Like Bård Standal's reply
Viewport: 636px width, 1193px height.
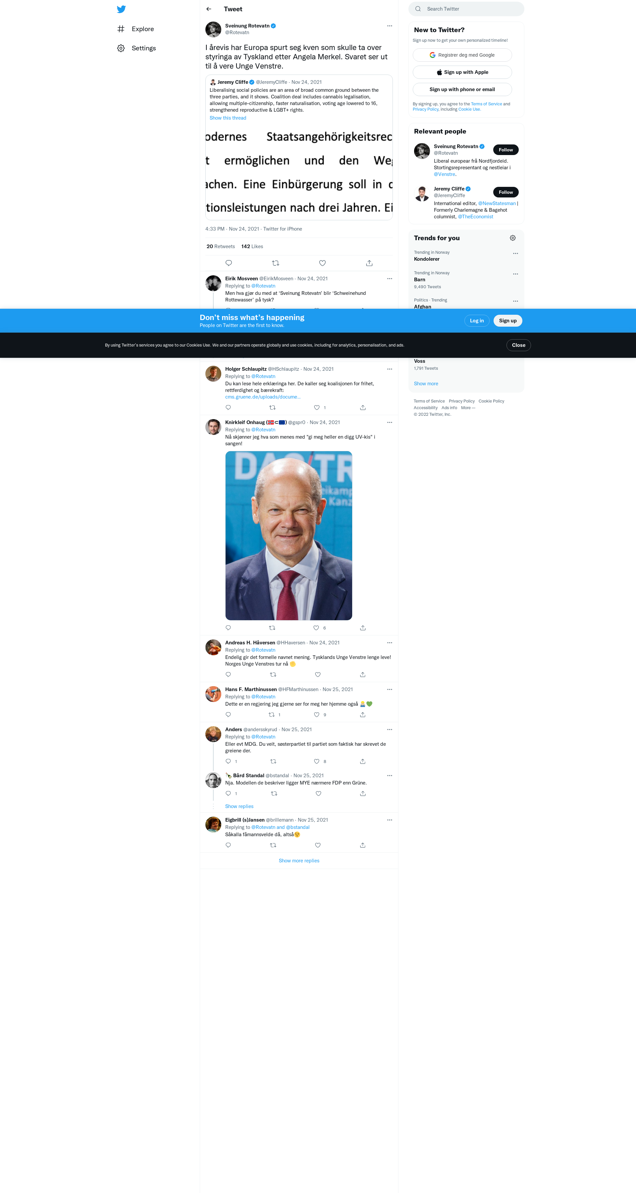click(x=318, y=794)
